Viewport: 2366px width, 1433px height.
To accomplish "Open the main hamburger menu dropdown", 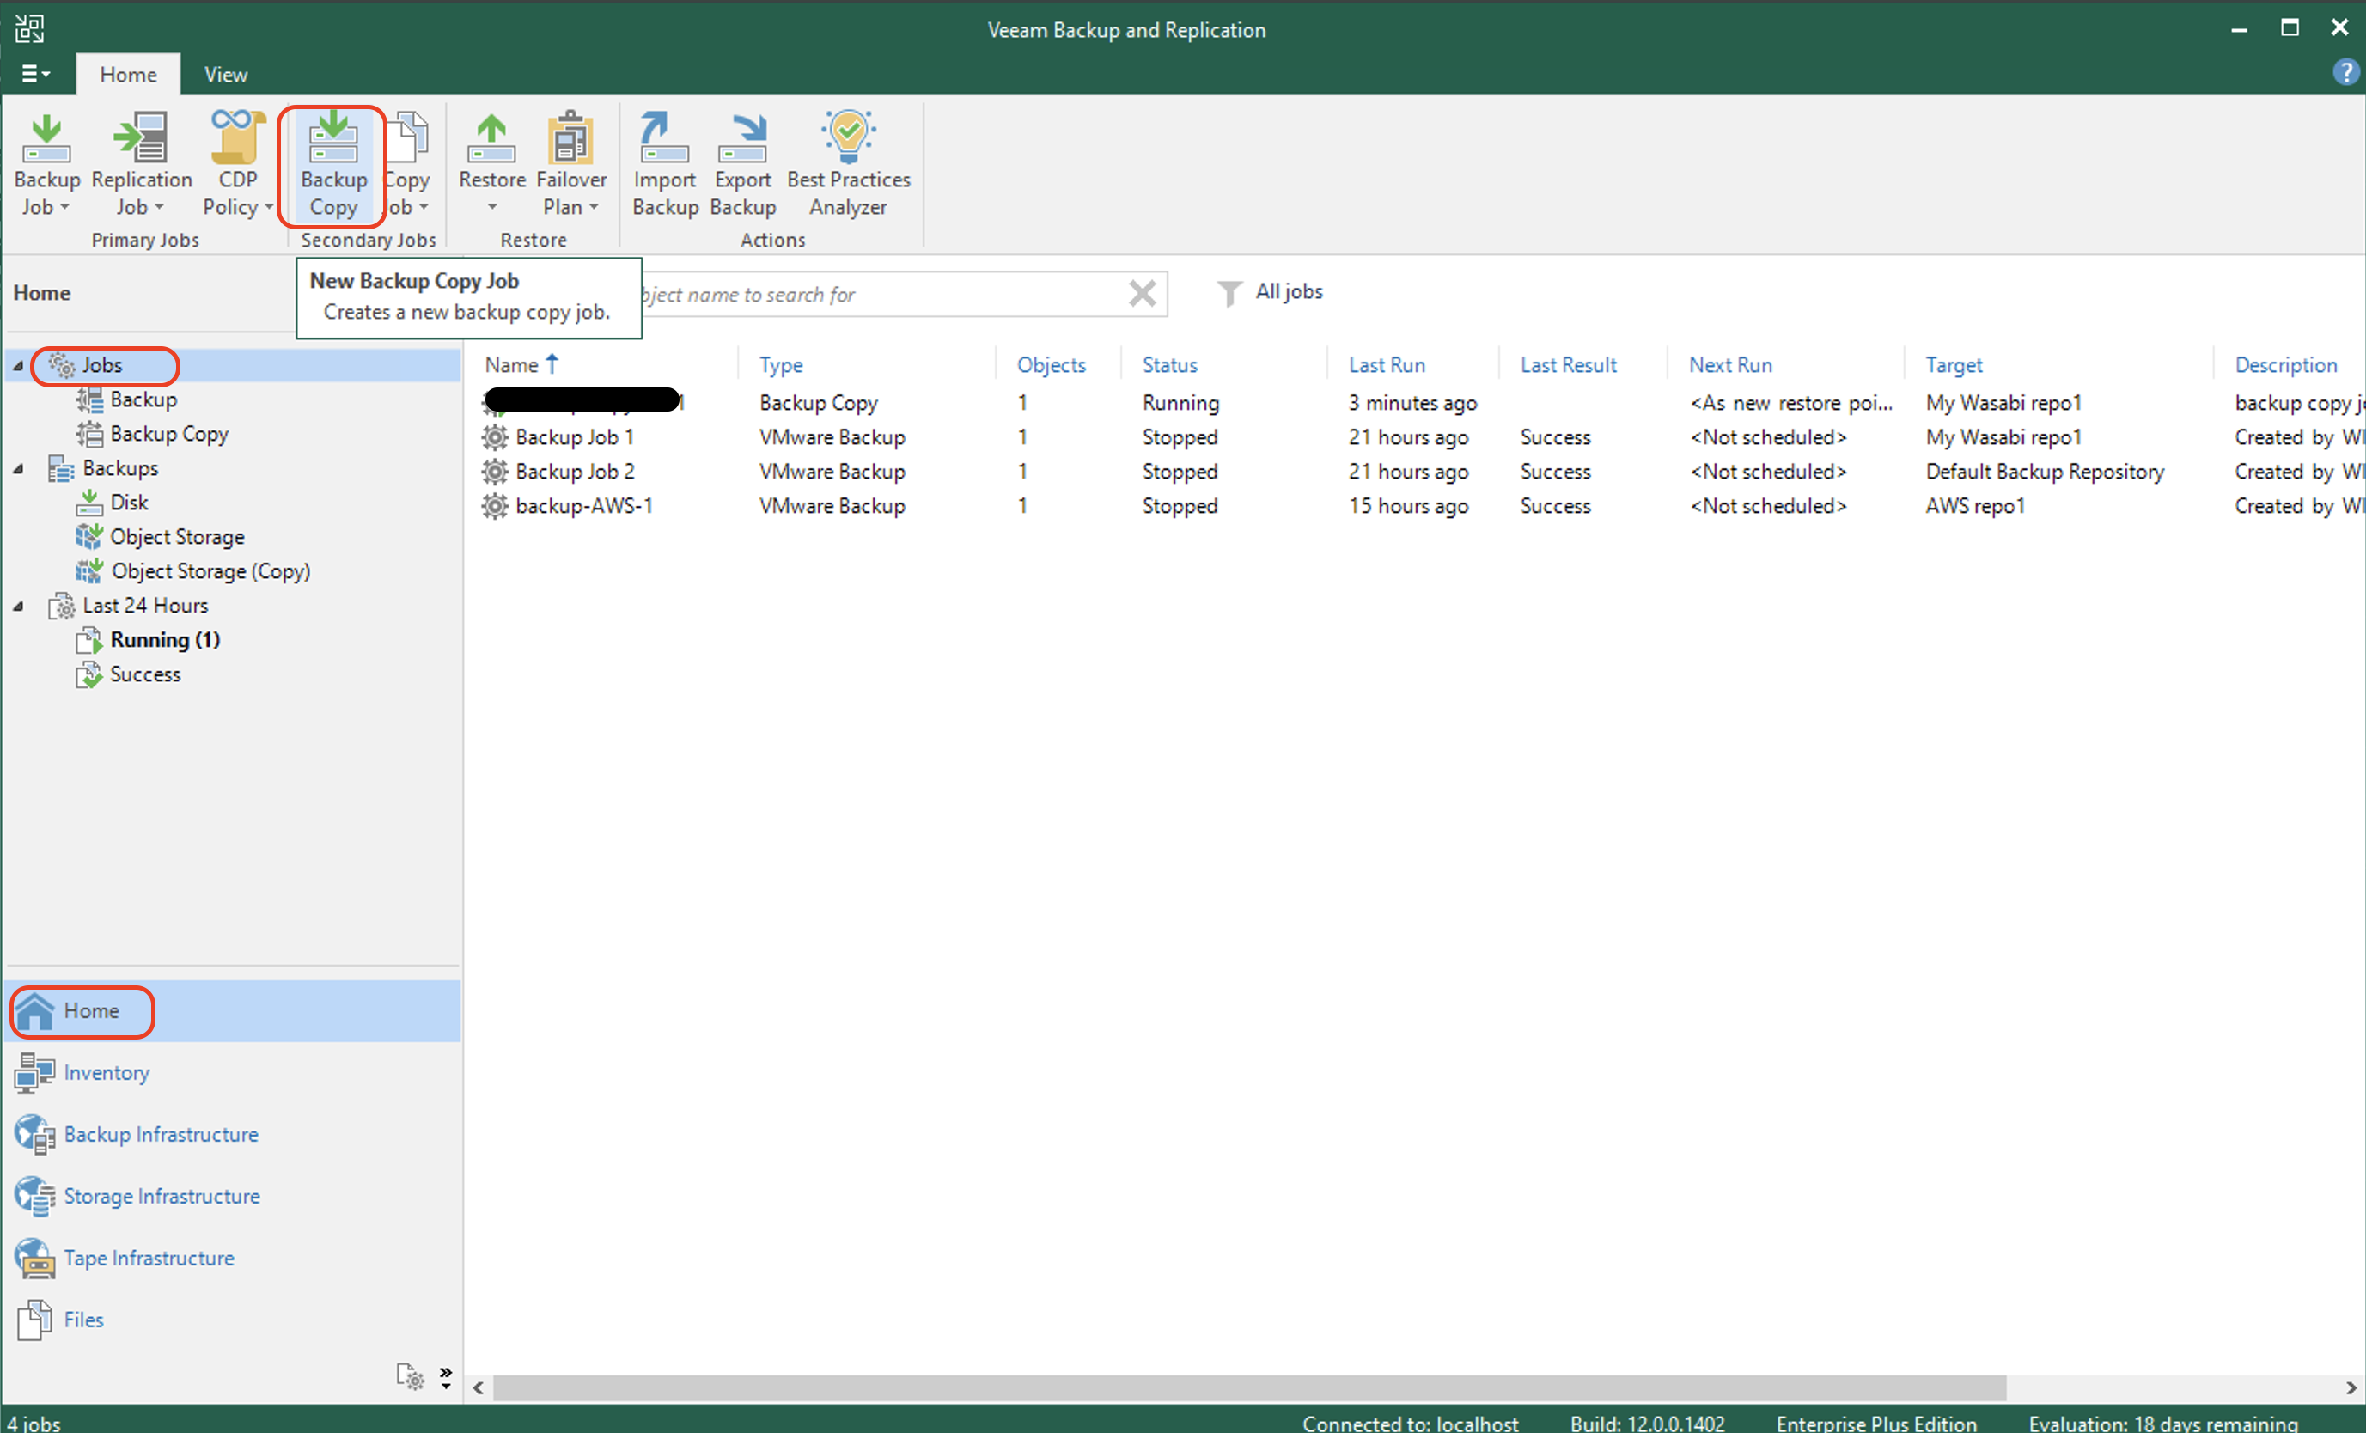I will pyautogui.click(x=35, y=74).
